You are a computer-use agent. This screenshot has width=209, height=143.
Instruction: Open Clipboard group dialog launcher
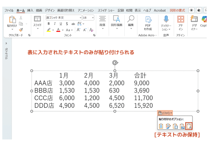pos(29,35)
